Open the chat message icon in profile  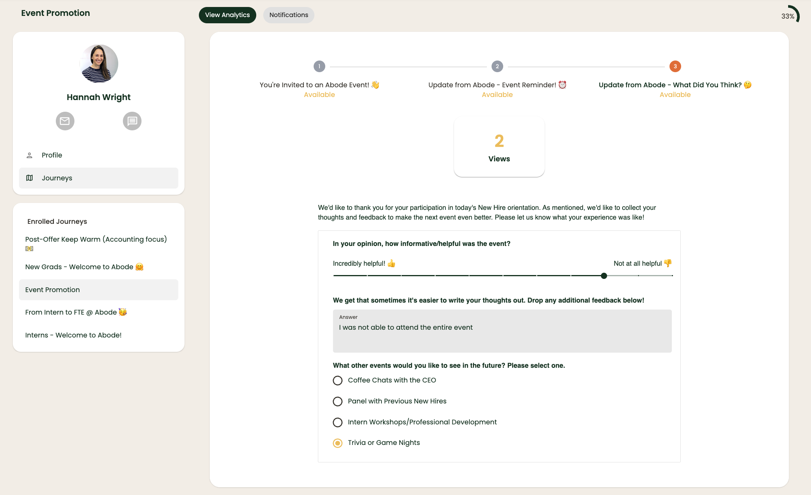click(132, 121)
